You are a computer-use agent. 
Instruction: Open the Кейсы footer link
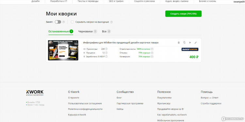click(120, 109)
